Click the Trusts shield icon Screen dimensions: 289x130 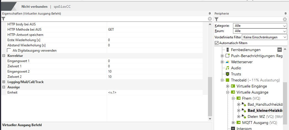click(228, 74)
